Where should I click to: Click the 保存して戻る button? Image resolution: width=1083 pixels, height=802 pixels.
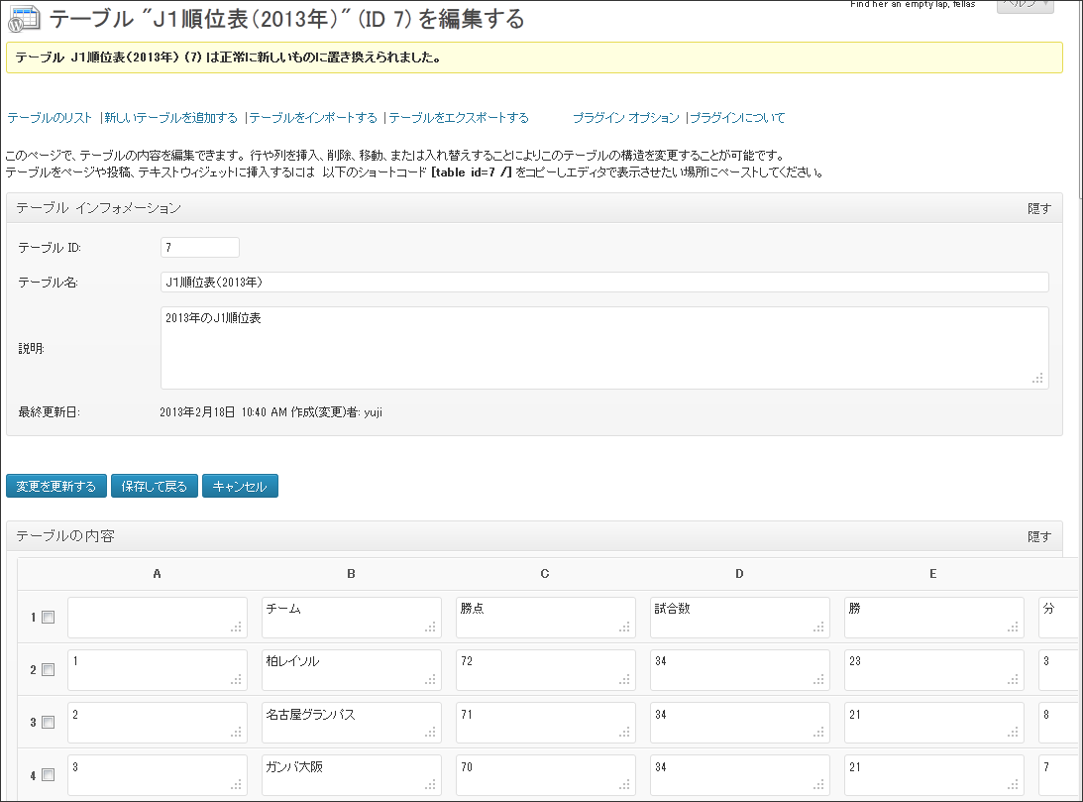click(154, 487)
